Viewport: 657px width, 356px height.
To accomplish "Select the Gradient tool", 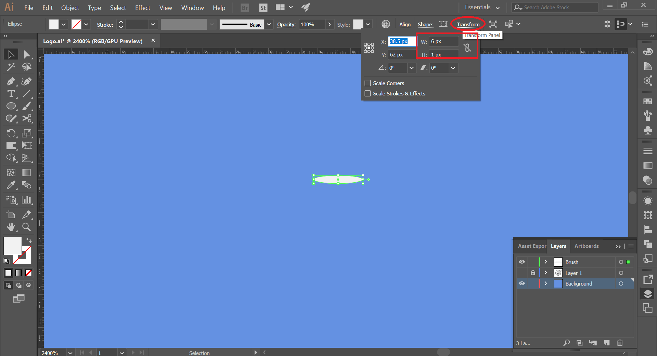I will coord(27,173).
